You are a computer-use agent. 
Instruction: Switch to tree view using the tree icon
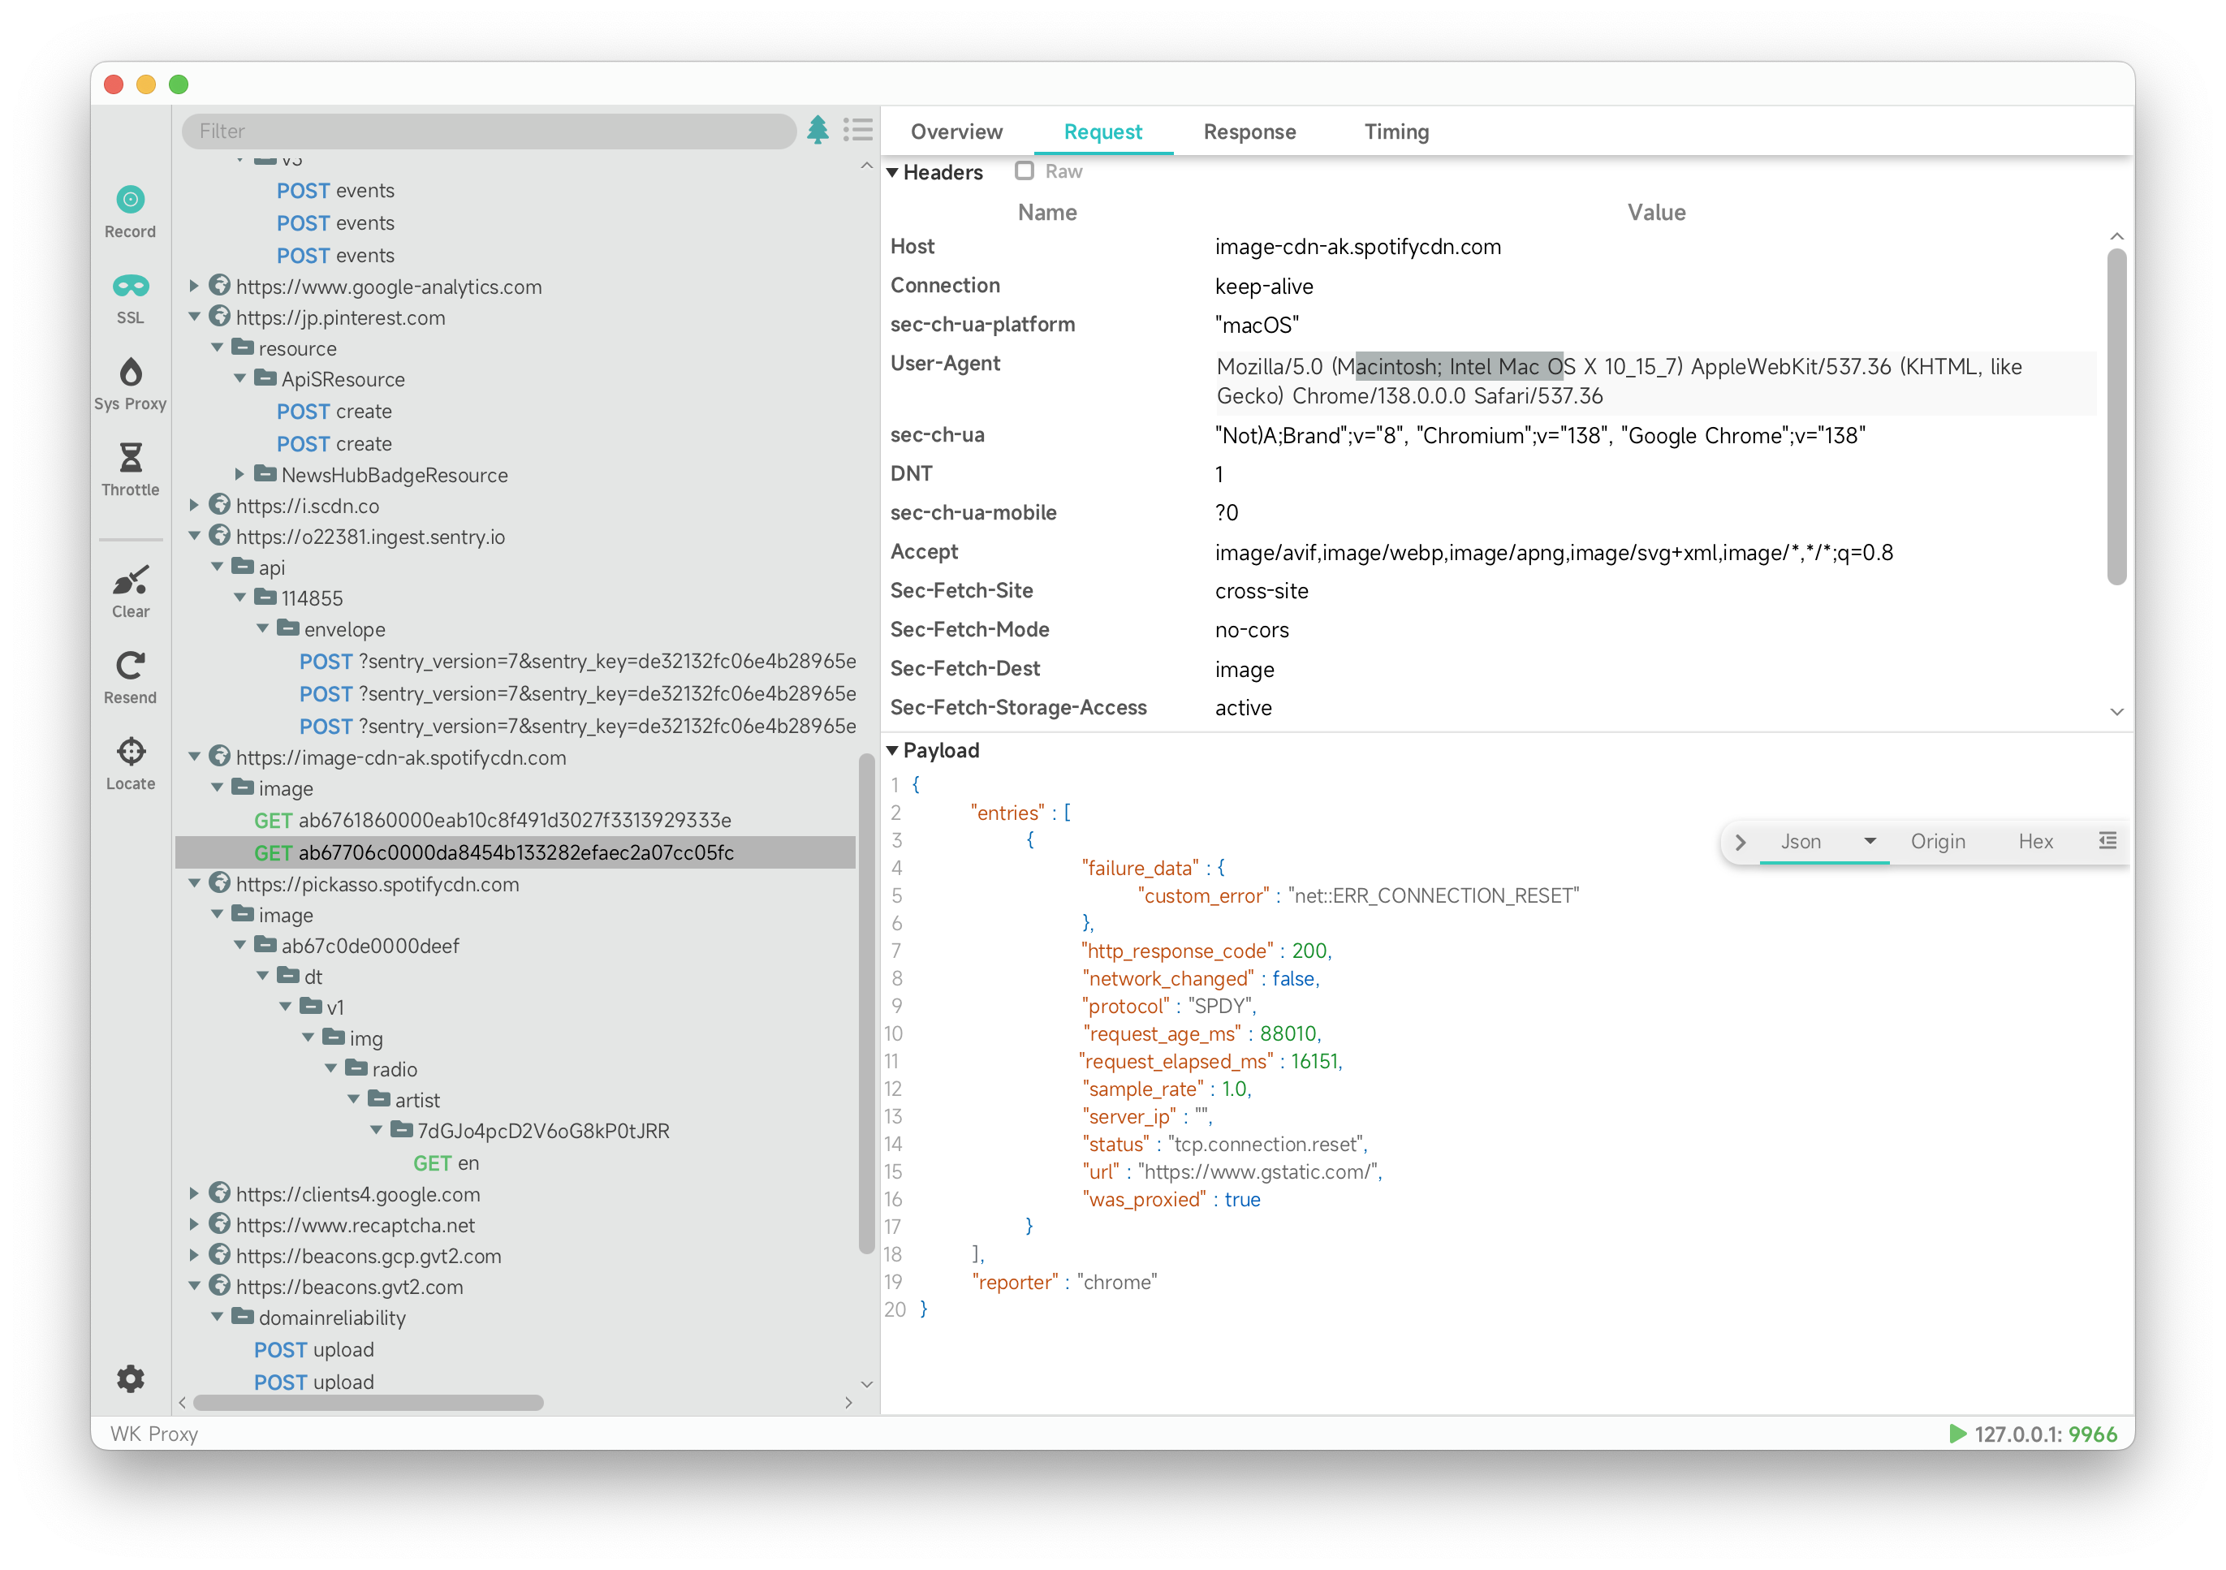pos(817,130)
